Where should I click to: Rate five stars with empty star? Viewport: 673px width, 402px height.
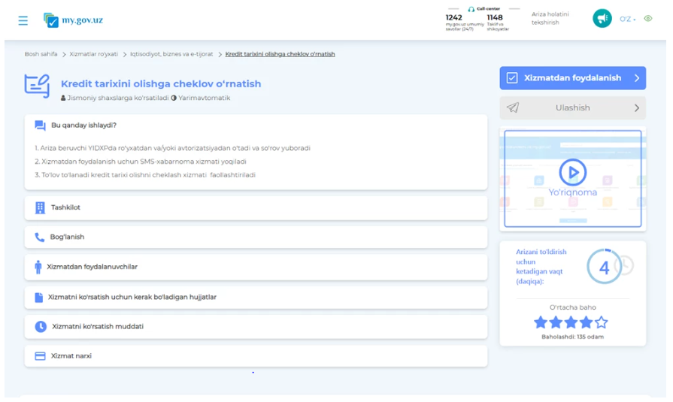pyautogui.click(x=602, y=322)
